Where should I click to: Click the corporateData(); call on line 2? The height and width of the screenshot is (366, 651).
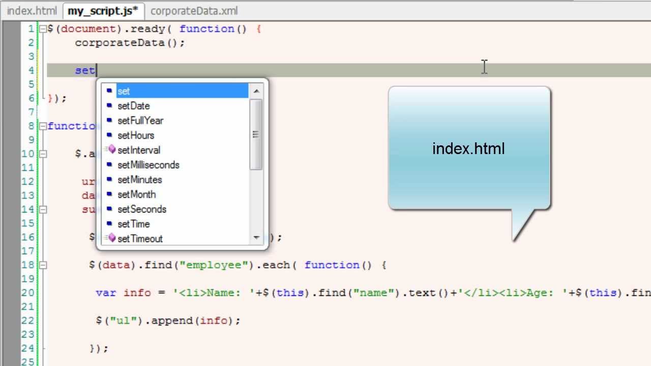click(130, 43)
